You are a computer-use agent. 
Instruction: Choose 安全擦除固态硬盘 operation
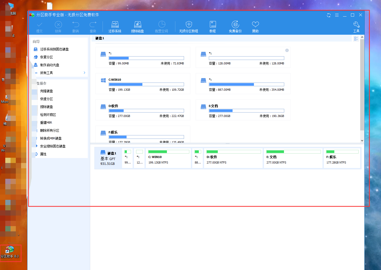[53, 146]
